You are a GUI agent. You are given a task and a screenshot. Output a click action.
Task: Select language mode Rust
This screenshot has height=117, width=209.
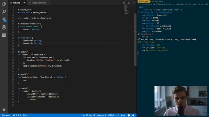123,115
